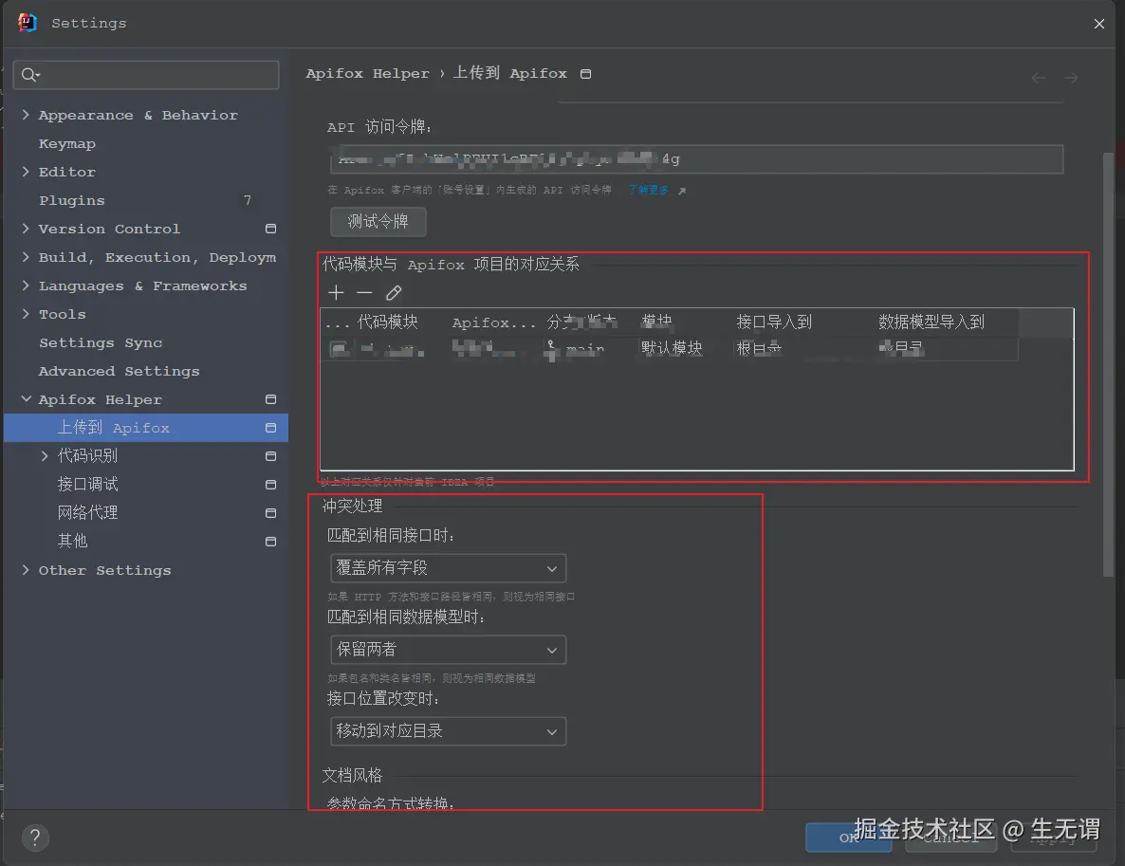Click project icon next to 网络代理
The height and width of the screenshot is (866, 1125).
click(270, 513)
